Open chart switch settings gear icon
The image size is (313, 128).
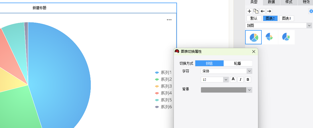coord(311,11)
